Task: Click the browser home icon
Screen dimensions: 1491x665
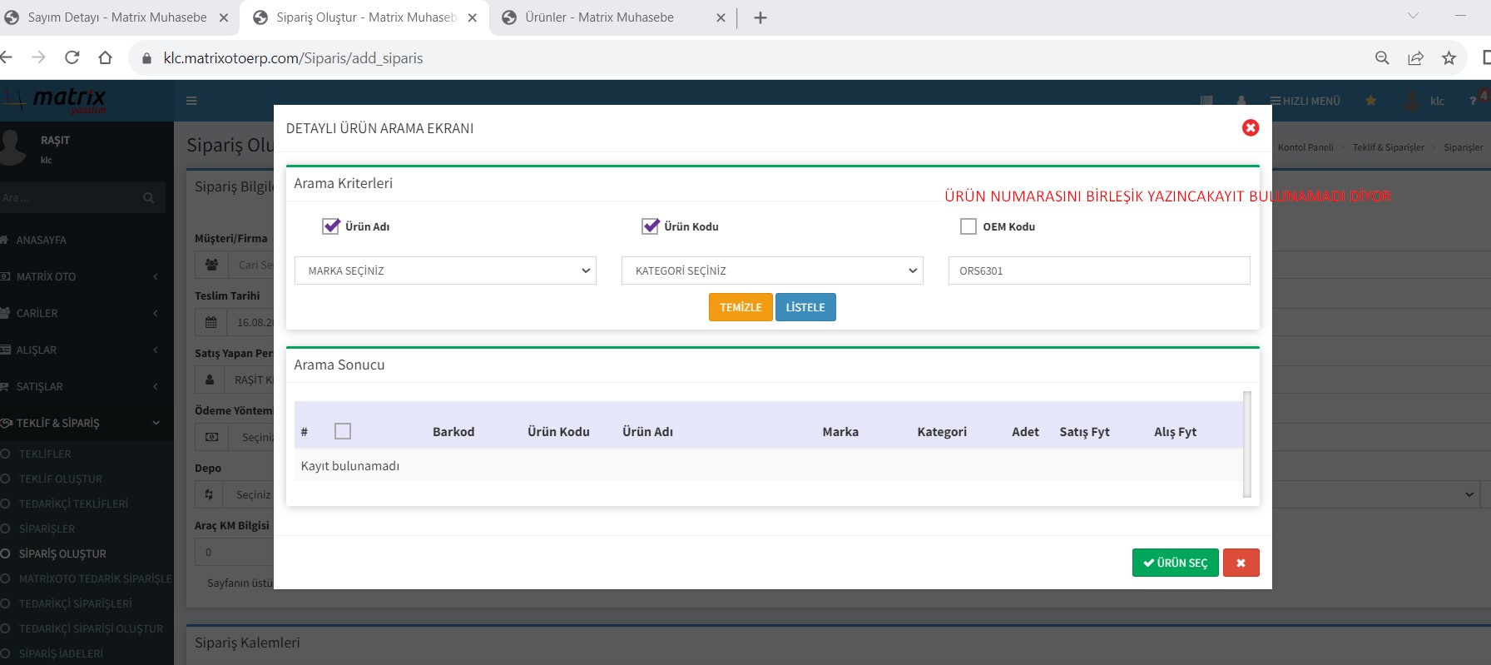Action: coord(105,57)
